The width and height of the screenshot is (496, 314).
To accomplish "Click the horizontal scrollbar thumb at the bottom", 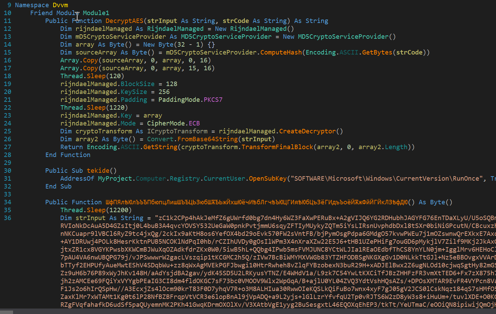I will tap(7, 312).
